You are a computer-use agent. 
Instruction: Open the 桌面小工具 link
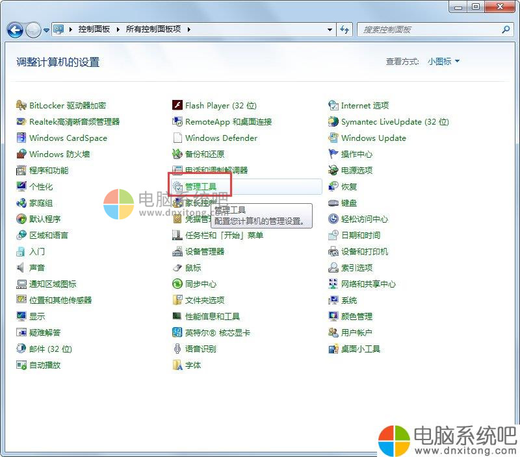click(361, 349)
